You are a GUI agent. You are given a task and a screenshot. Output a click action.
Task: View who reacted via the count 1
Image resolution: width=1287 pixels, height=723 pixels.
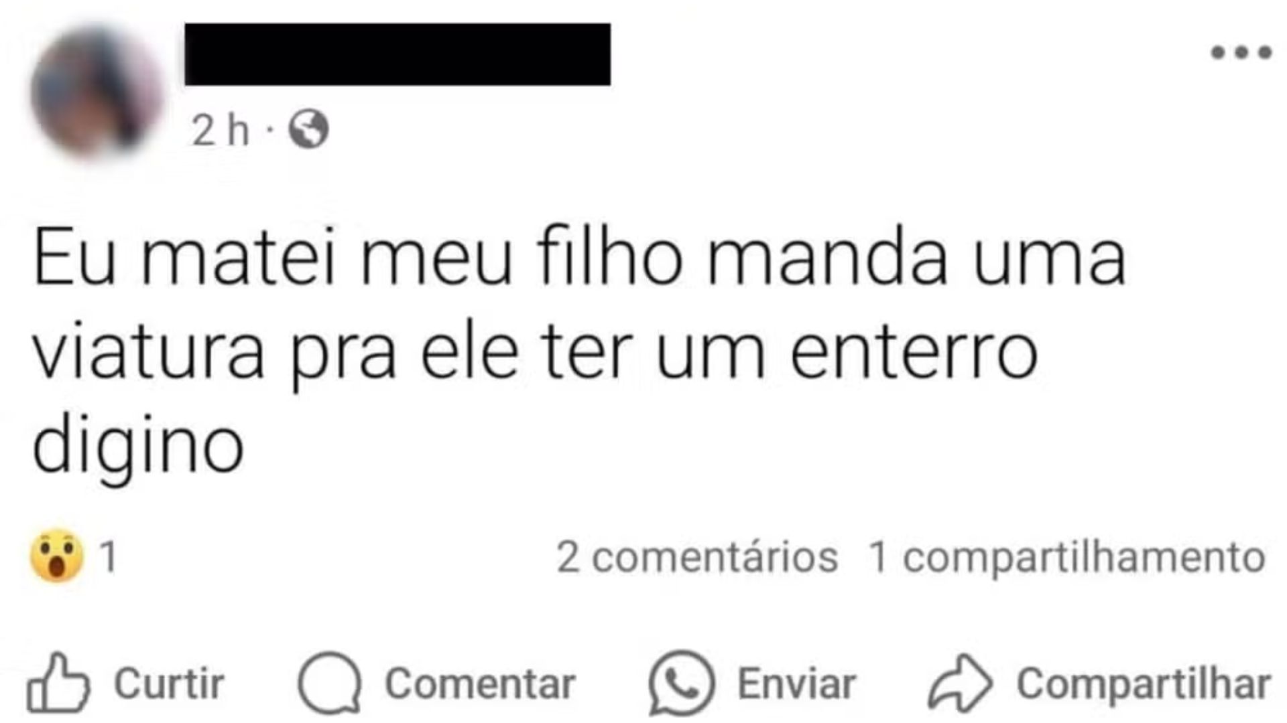click(109, 557)
